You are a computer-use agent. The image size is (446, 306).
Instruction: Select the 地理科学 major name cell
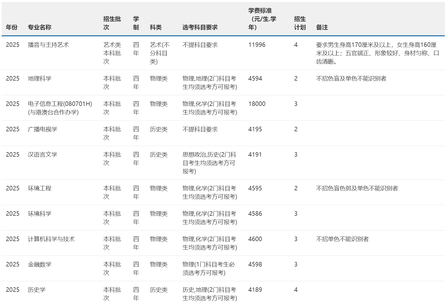tap(40, 79)
